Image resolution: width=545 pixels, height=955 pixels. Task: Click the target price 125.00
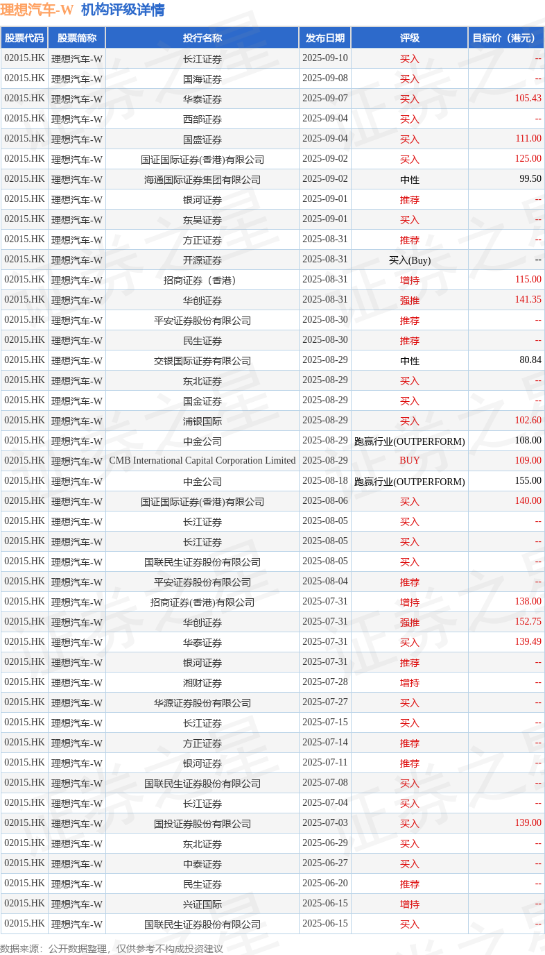(528, 159)
